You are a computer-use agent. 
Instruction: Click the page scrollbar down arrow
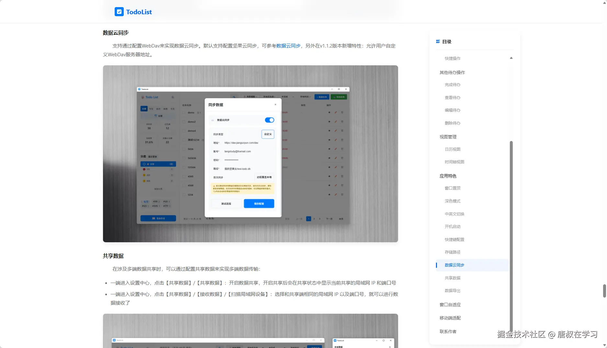604,345
